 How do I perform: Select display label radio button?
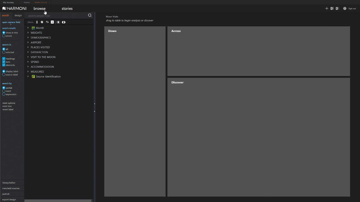pos(4,71)
